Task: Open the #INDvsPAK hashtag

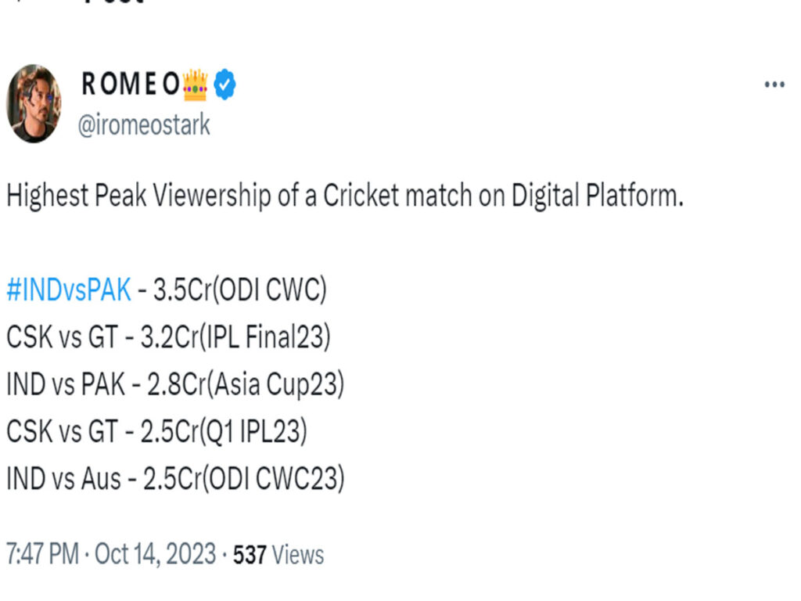Action: (x=69, y=290)
